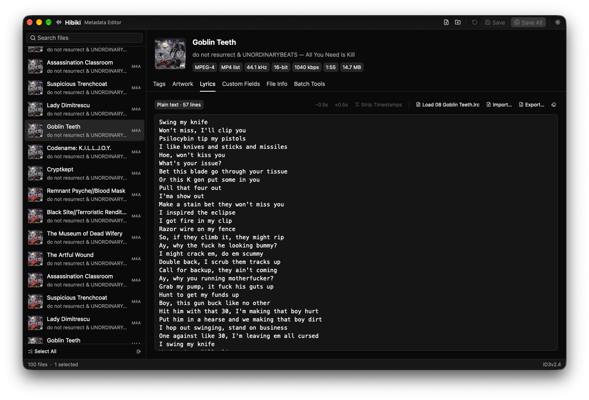Click inside the lyrics text editor
Viewport: 589px width, 400px height.
tap(356, 232)
